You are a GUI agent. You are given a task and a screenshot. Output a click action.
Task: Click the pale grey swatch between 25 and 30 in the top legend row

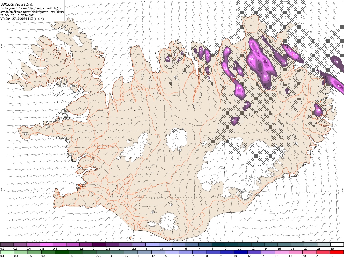point(324,245)
